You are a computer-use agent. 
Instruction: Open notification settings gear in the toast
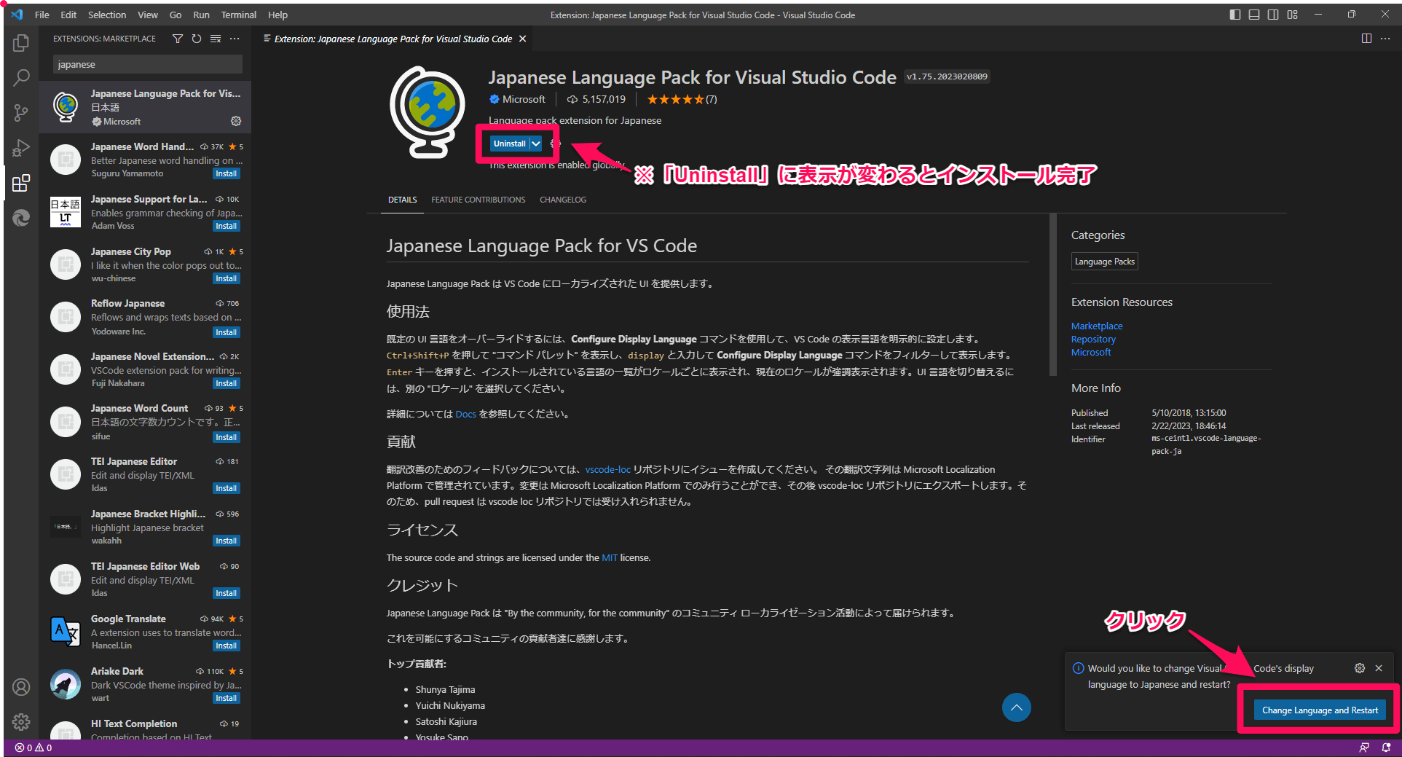coord(1360,668)
